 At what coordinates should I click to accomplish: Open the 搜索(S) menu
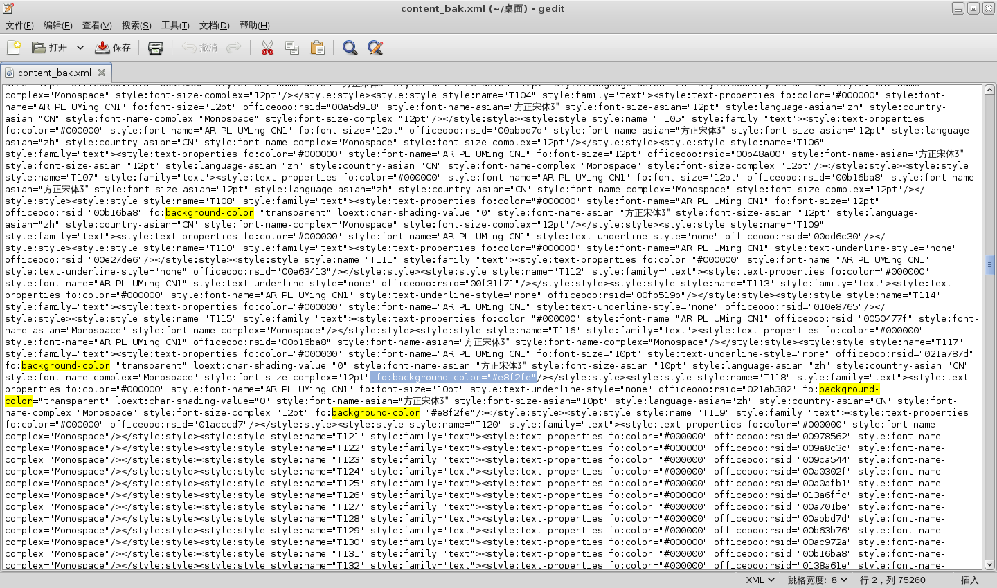[136, 26]
